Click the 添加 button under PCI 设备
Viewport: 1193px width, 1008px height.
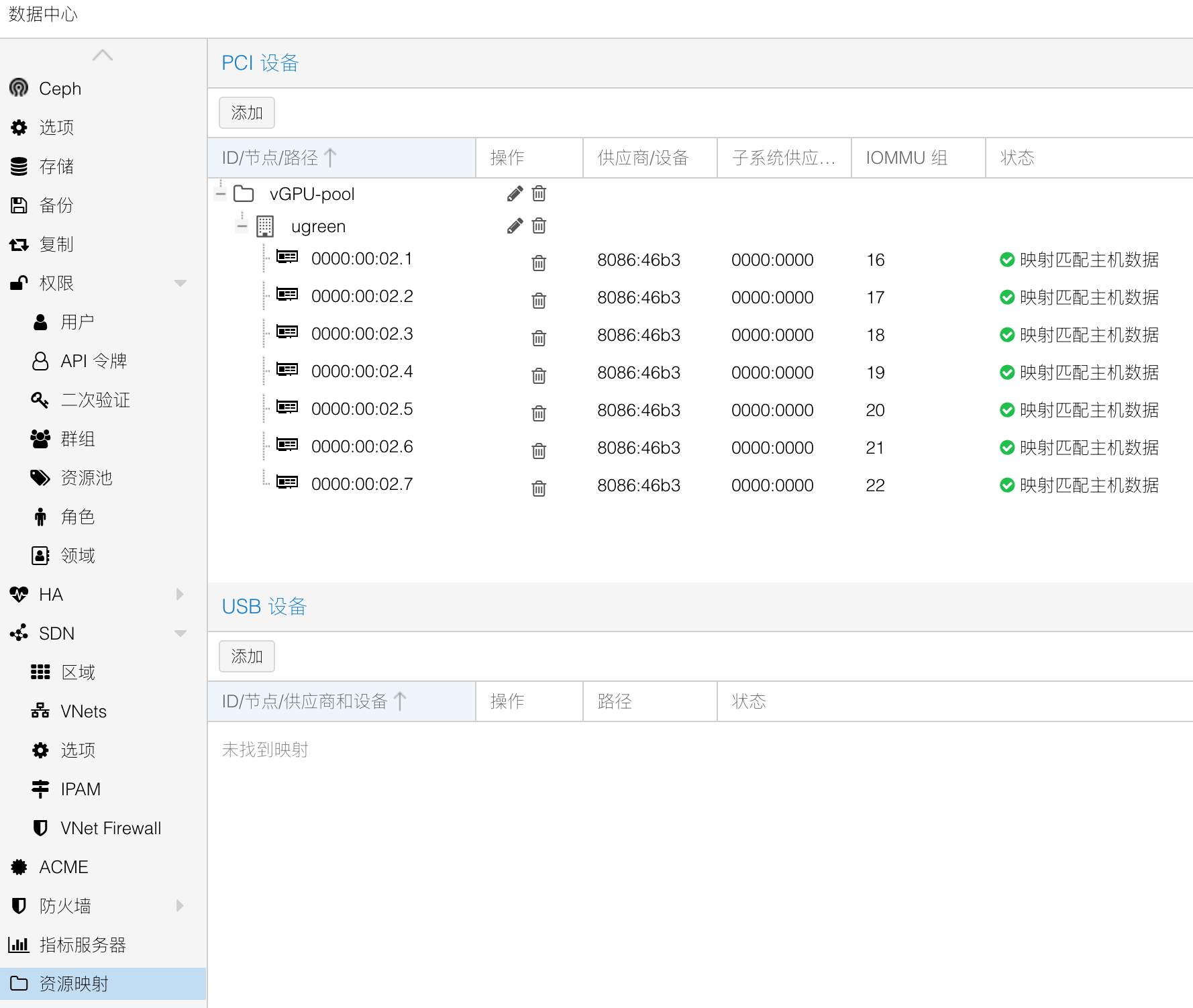[x=246, y=113]
